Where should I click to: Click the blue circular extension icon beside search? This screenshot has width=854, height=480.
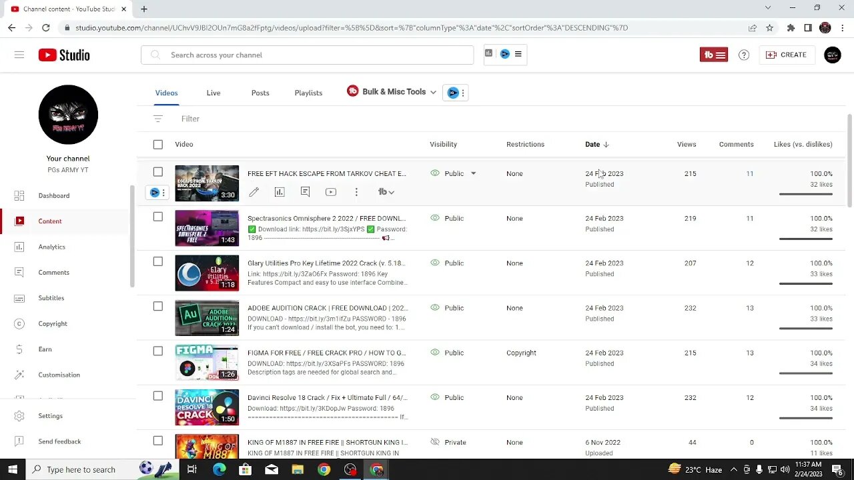(x=505, y=54)
